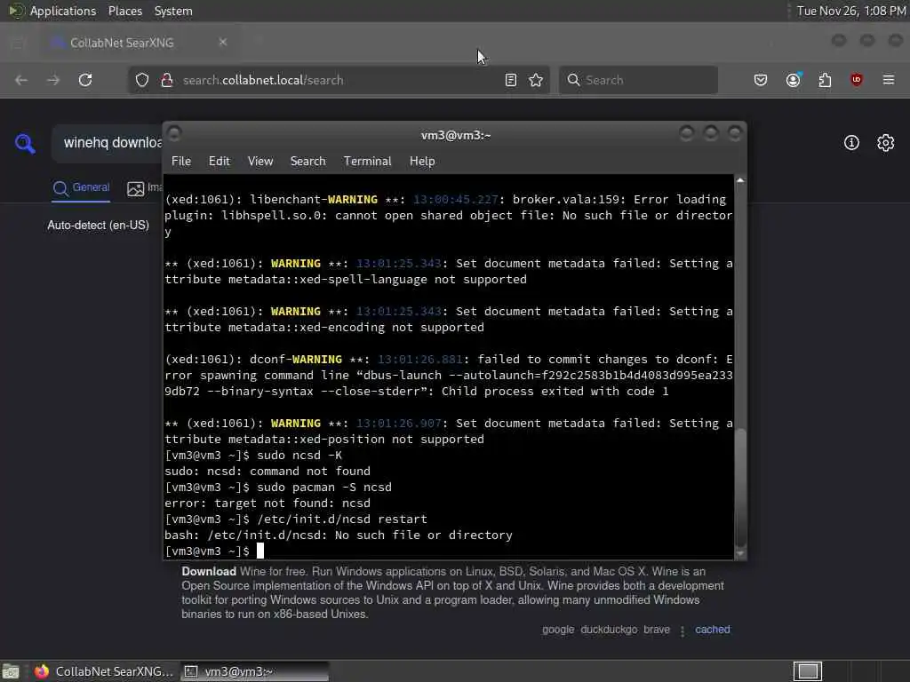Click the workspace switcher in bottom panel
Image resolution: width=910 pixels, height=682 pixels.
click(x=808, y=671)
